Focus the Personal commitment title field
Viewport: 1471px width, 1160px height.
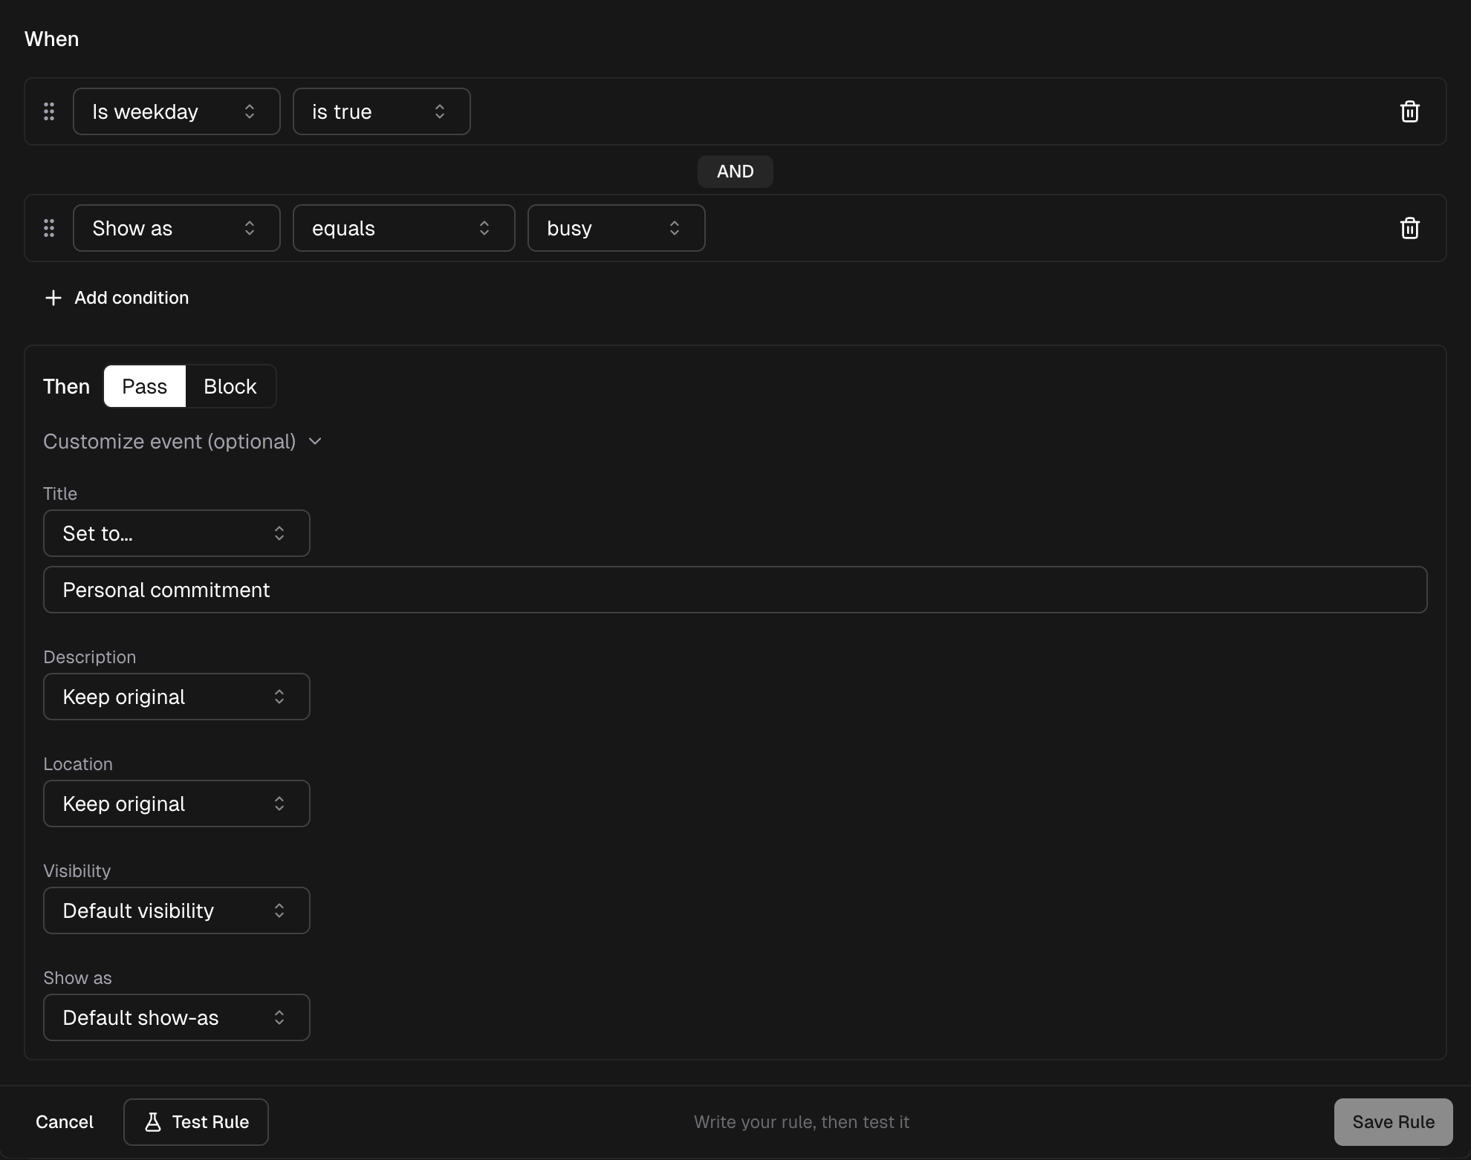point(735,590)
